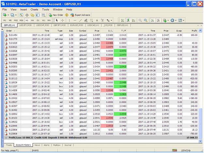Viewport: 204px width, 153px height.
Task: Open the Templates icon
Action: [180, 21]
